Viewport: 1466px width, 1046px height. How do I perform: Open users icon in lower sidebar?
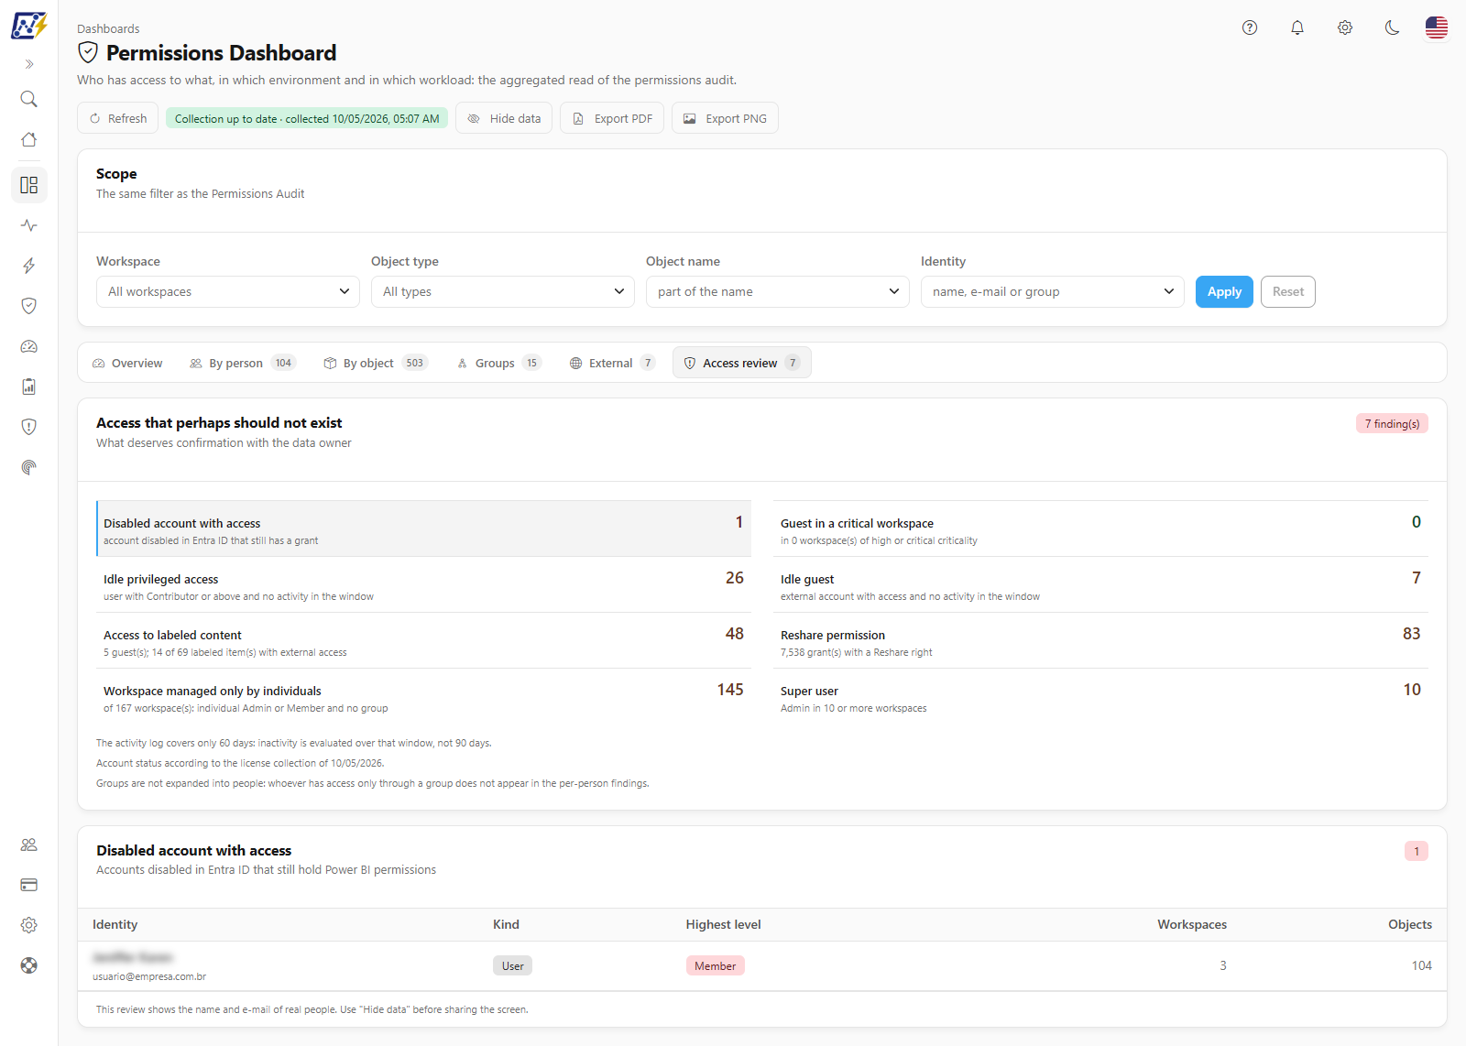click(x=29, y=844)
